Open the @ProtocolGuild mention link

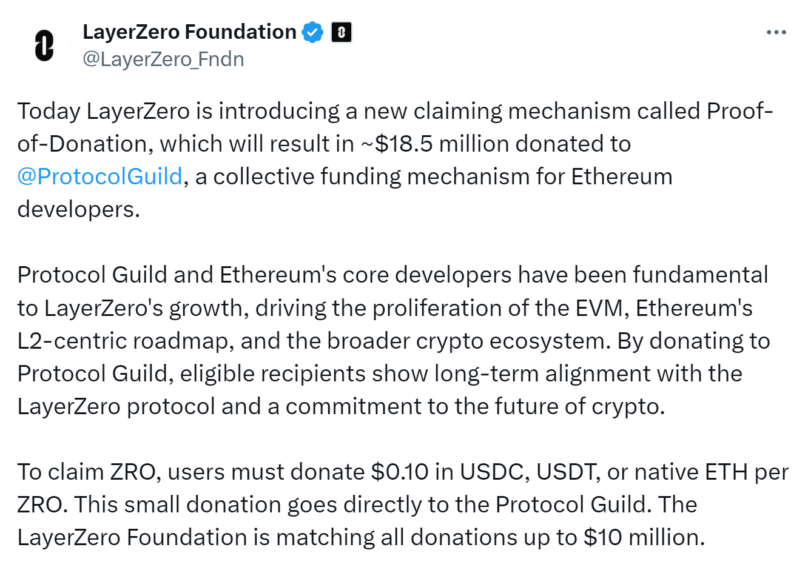point(100,176)
